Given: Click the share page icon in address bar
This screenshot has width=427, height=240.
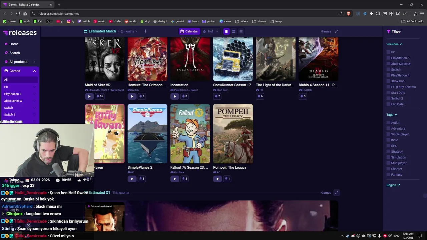Looking at the screenshot, I should [340, 14].
